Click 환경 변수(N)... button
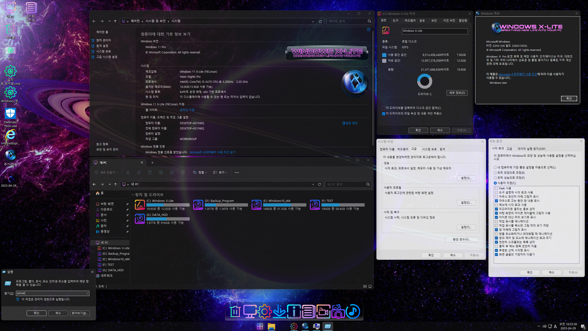This screenshot has height=331, width=588. (x=462, y=239)
